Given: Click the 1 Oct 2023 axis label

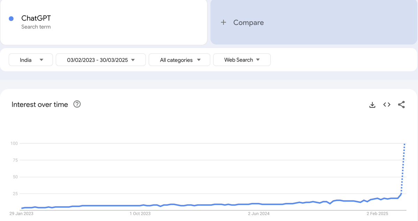Looking at the screenshot, I should 140,213.
